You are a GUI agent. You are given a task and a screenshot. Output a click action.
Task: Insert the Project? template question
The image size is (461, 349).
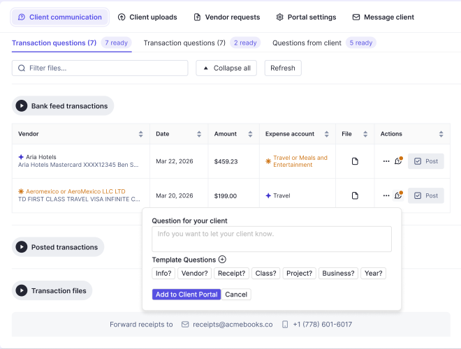pyautogui.click(x=299, y=273)
